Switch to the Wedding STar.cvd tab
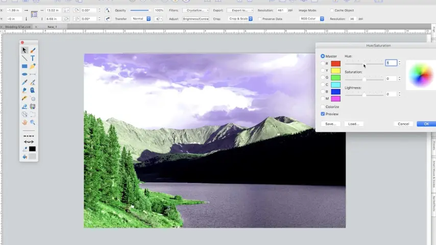The height and width of the screenshot is (245, 436). tap(18, 26)
